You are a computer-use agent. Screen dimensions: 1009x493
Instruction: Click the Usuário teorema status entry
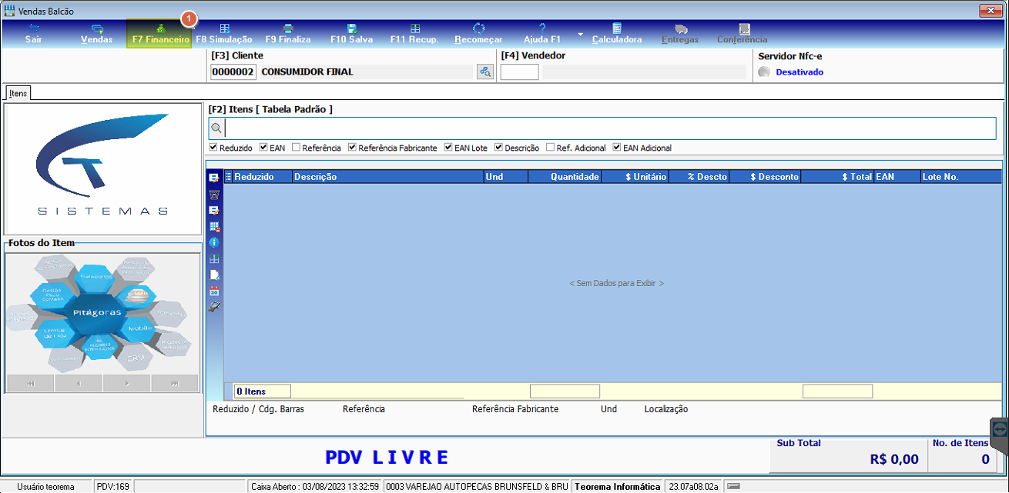click(x=45, y=487)
